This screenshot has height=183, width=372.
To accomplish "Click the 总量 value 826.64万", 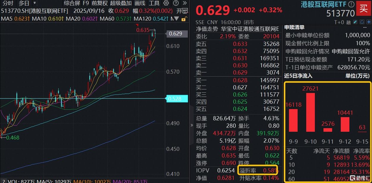I will click(x=224, y=118).
